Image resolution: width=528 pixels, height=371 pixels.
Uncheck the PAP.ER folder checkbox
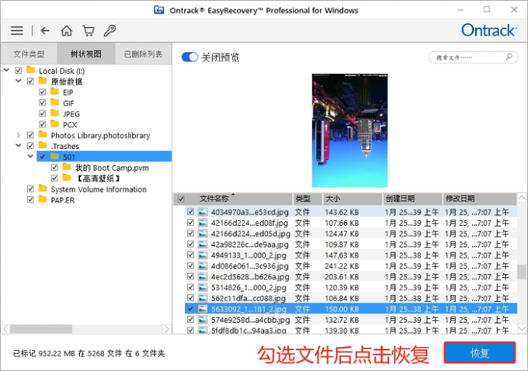tap(30, 199)
